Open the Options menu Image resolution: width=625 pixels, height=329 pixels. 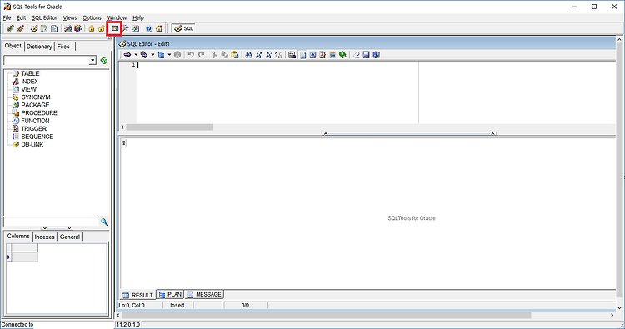[x=92, y=18]
